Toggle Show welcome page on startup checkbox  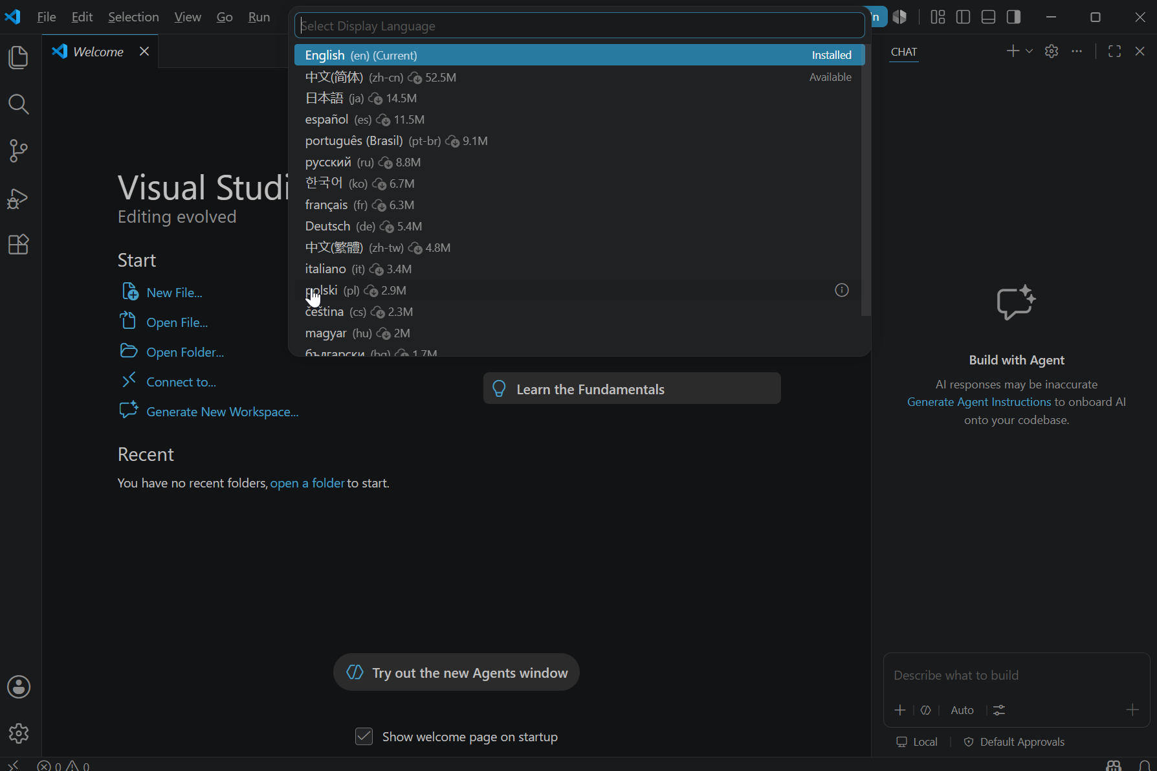point(364,737)
